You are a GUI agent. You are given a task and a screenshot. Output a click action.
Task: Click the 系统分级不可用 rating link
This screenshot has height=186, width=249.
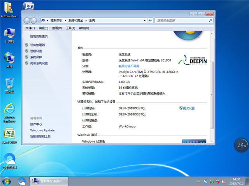tap(129, 66)
